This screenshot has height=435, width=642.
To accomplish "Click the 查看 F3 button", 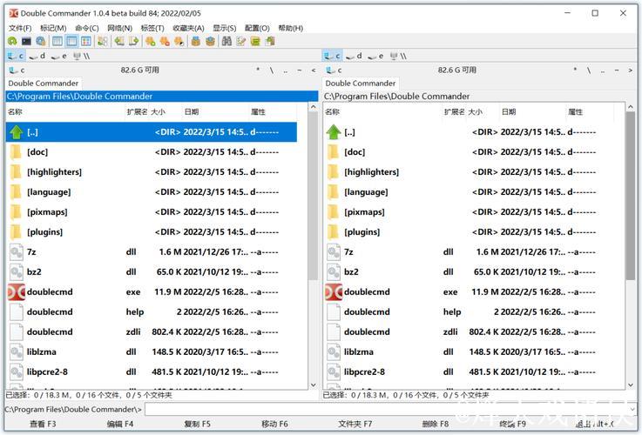I will pyautogui.click(x=43, y=424).
